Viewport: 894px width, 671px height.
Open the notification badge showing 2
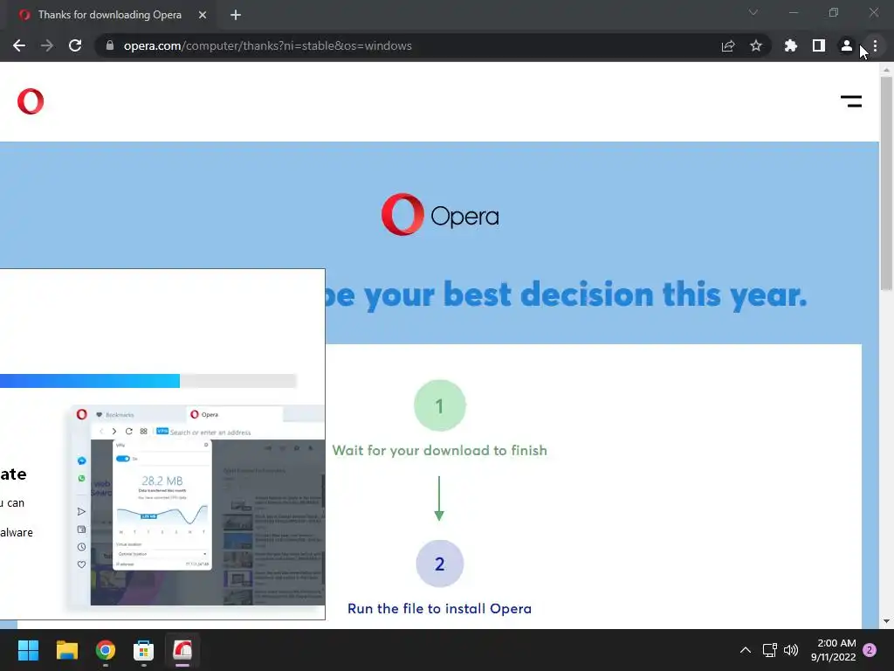coord(870,650)
